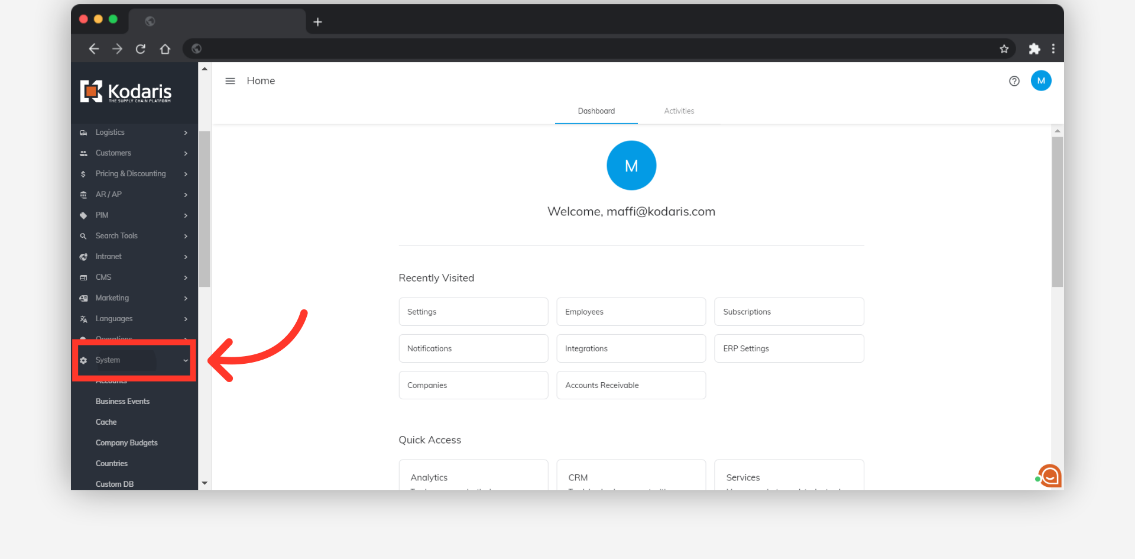Screen dimensions: 1135x559
Task: Open Cache in sidebar
Action: [106, 422]
